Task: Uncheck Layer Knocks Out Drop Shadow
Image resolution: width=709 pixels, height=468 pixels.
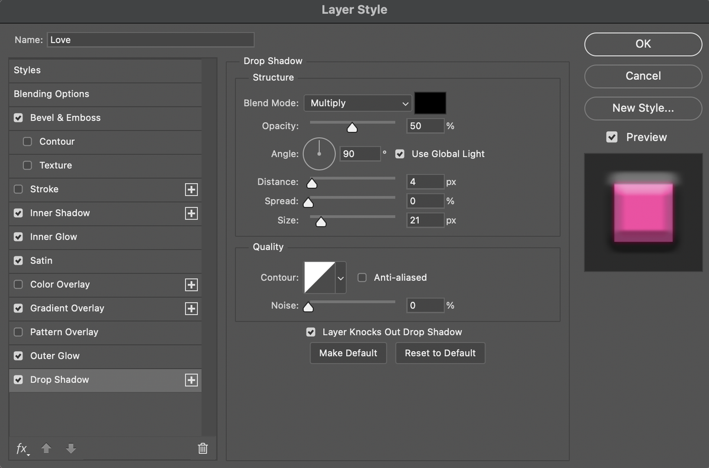Action: [x=311, y=332]
